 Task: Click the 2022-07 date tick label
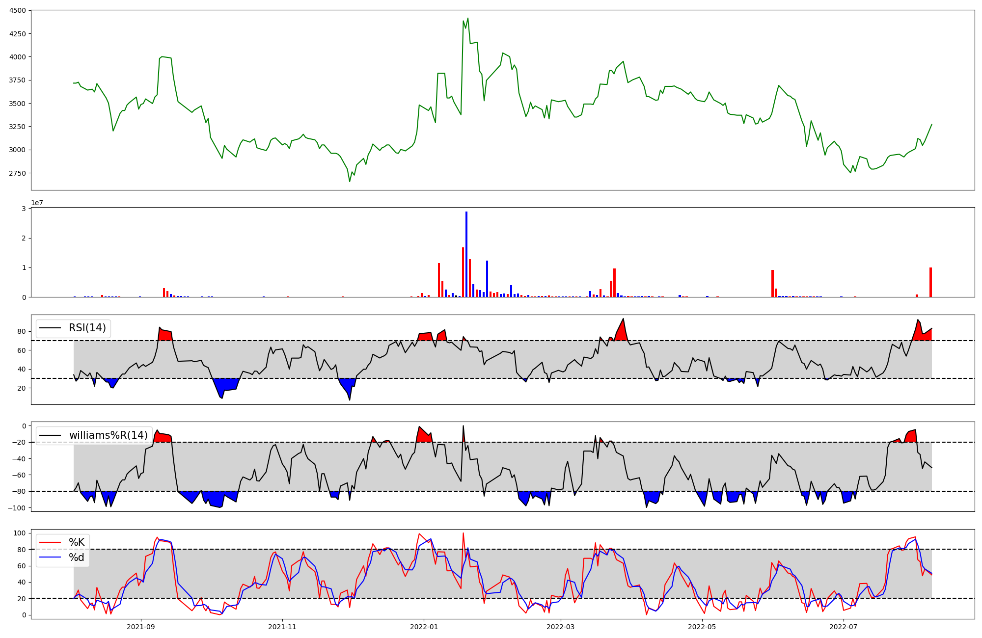tap(843, 627)
